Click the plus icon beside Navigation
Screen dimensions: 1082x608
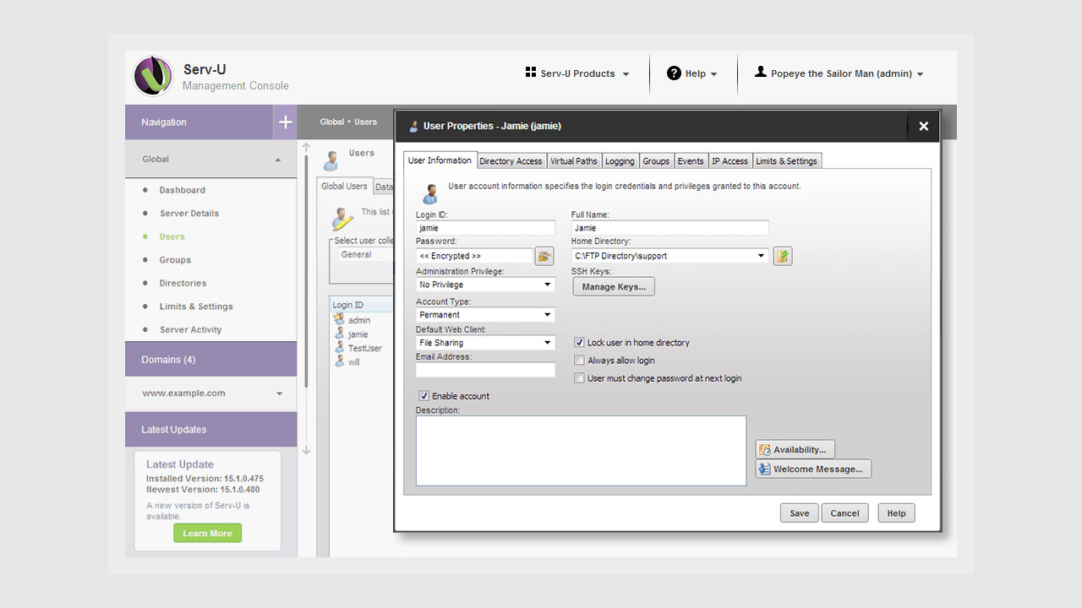(286, 122)
